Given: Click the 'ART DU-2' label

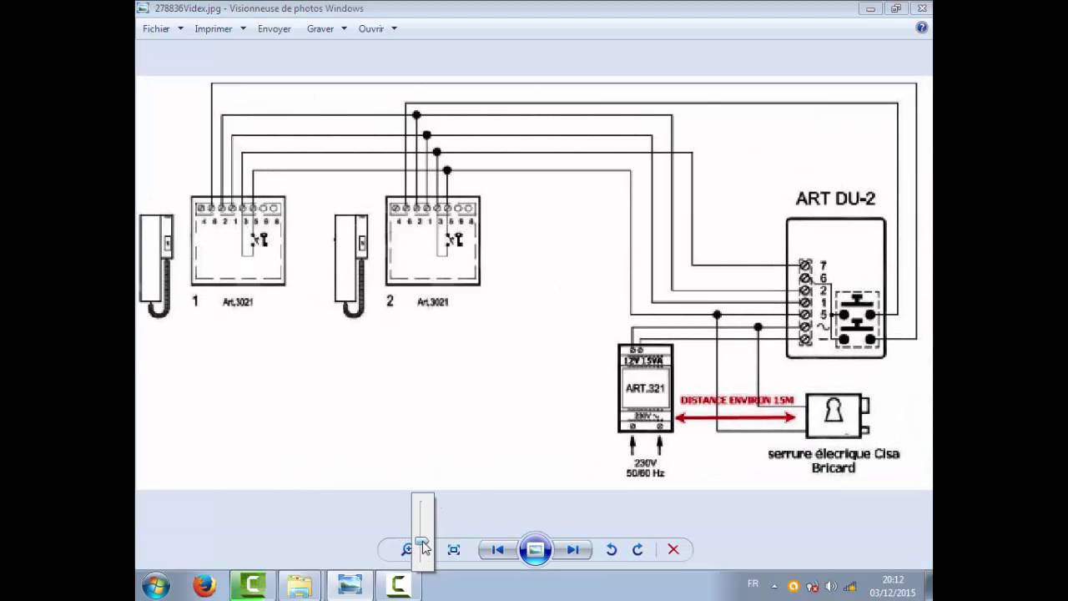Looking at the screenshot, I should click(835, 199).
